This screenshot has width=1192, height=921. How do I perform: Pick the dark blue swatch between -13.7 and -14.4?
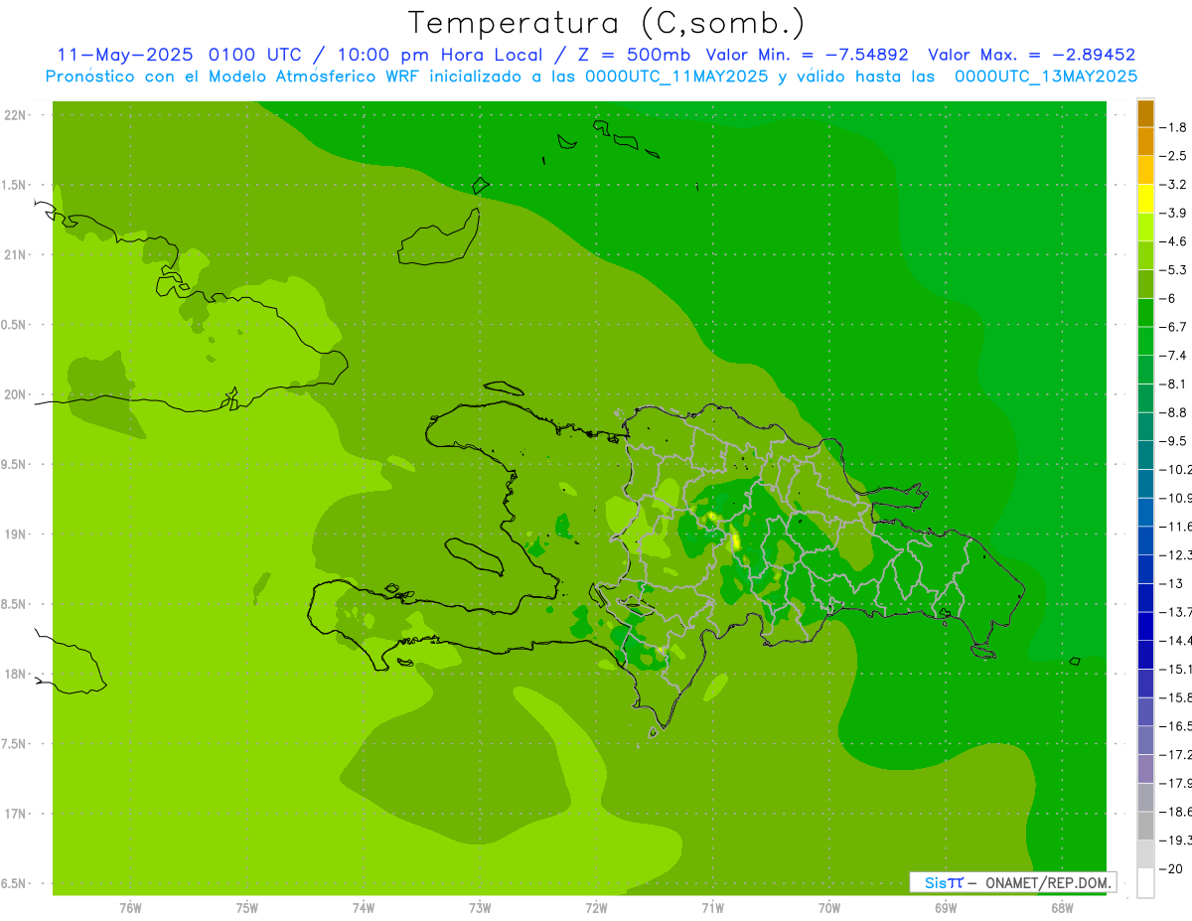[x=1145, y=625]
